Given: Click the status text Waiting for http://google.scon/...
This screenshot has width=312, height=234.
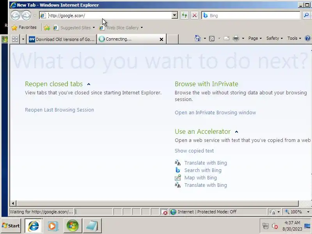Looking at the screenshot, I should (x=41, y=212).
